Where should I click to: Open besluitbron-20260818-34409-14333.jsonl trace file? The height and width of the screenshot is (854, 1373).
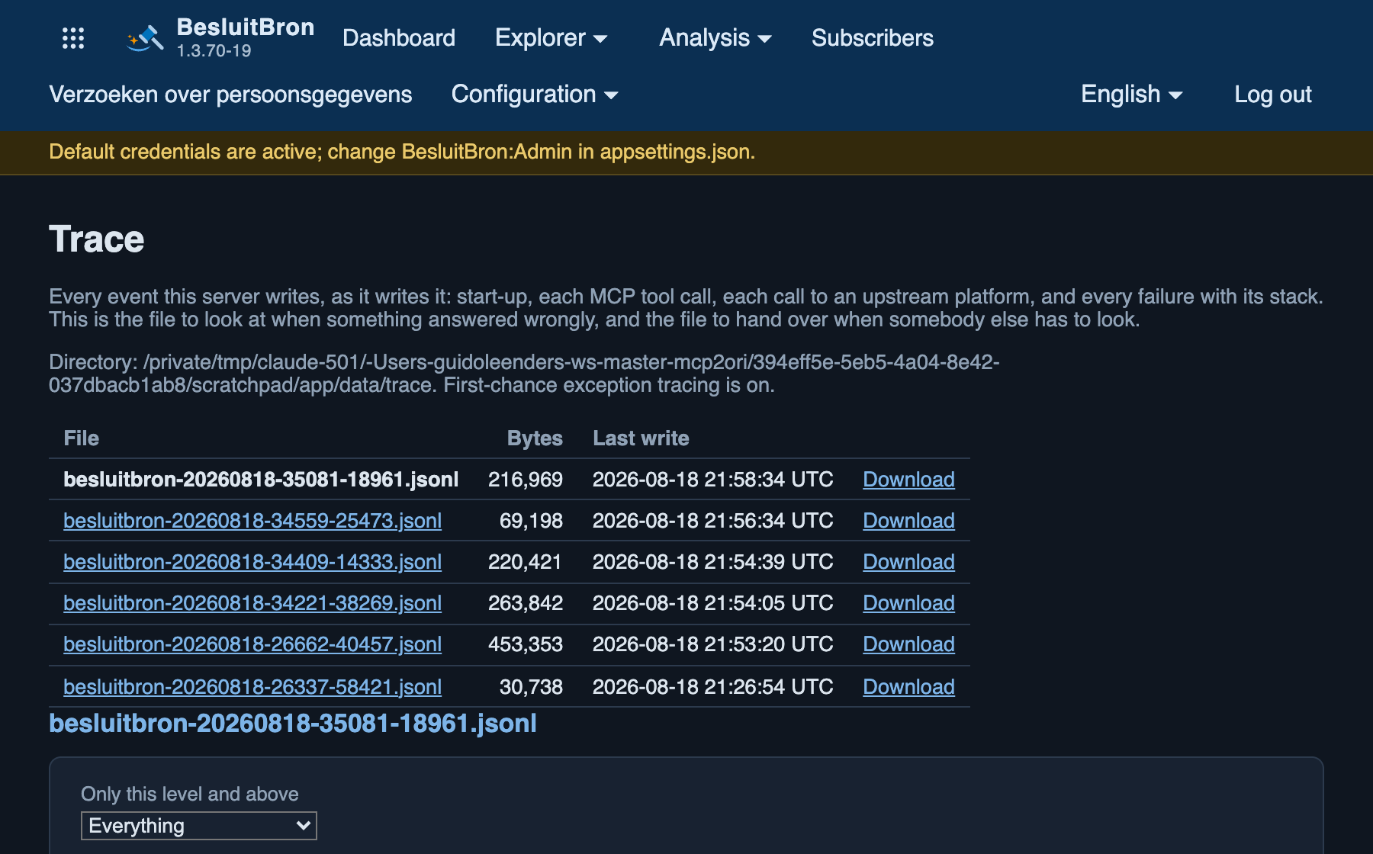252,562
